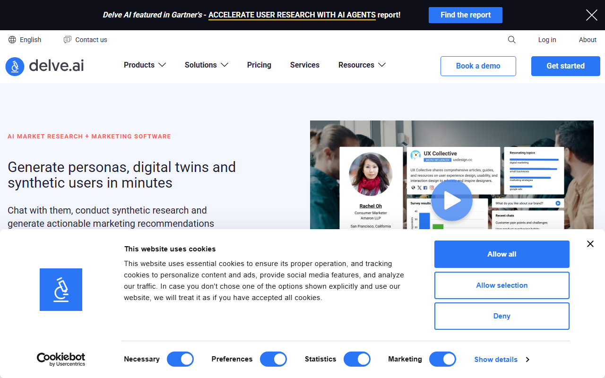Image resolution: width=605 pixels, height=378 pixels.
Task: Open the Contact us link
Action: tap(91, 40)
